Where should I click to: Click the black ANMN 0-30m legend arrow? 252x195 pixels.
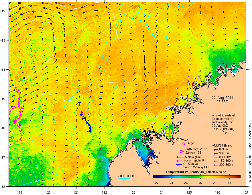(215, 149)
